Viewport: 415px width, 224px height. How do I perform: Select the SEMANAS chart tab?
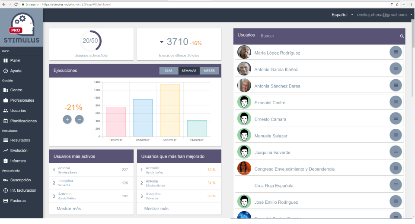(x=189, y=71)
